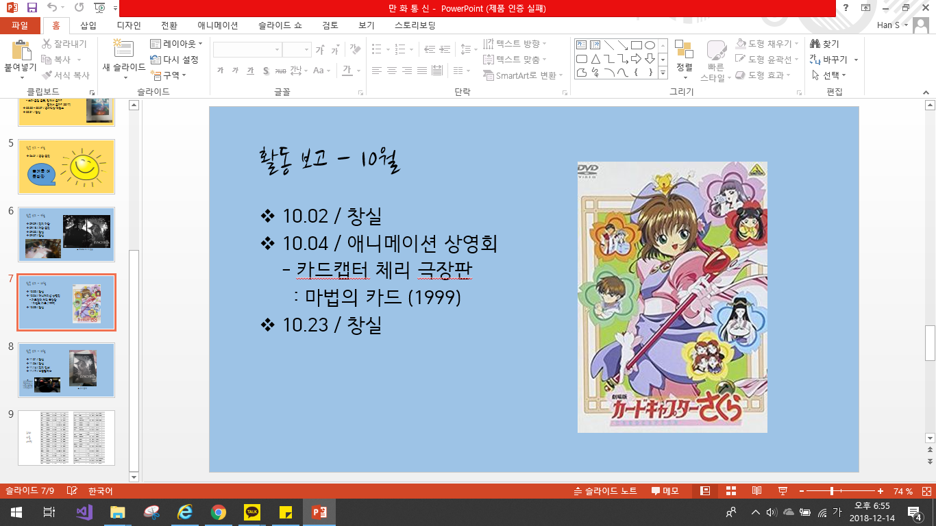Switch to the 슬라이드 쇼 ribbon tab
The height and width of the screenshot is (526, 936).
point(280,25)
